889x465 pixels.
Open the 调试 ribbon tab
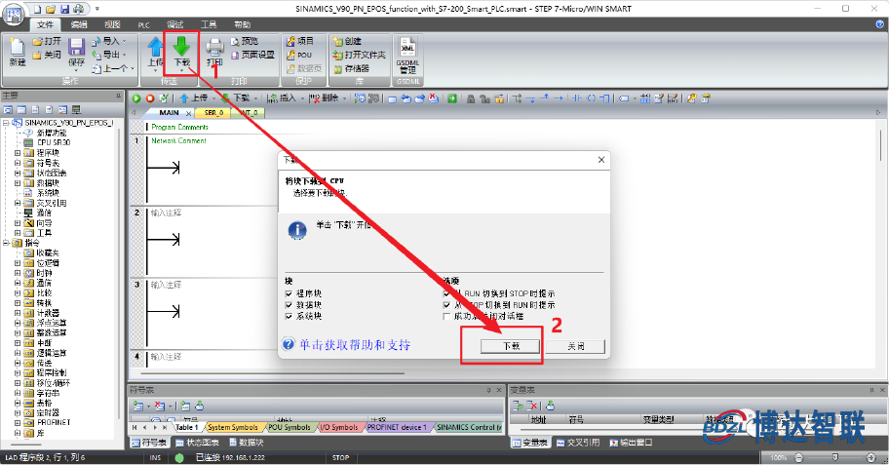click(174, 24)
